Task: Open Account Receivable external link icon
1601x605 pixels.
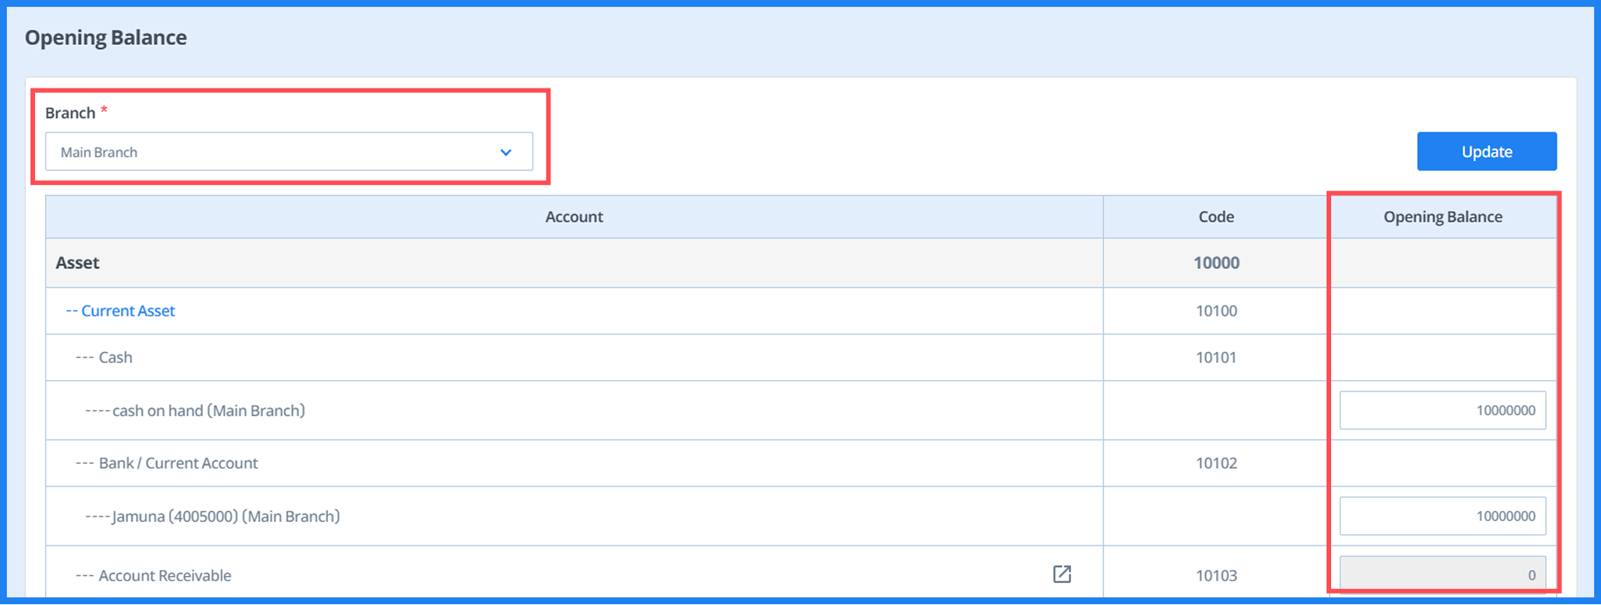Action: 1061,574
